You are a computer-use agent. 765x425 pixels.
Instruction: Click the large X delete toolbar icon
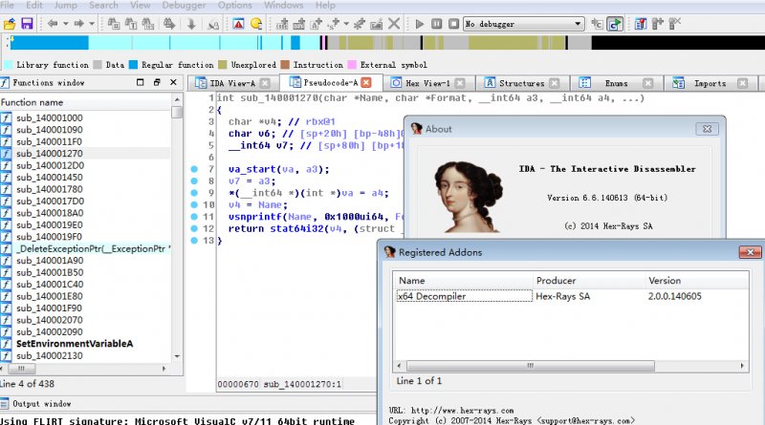(394, 23)
